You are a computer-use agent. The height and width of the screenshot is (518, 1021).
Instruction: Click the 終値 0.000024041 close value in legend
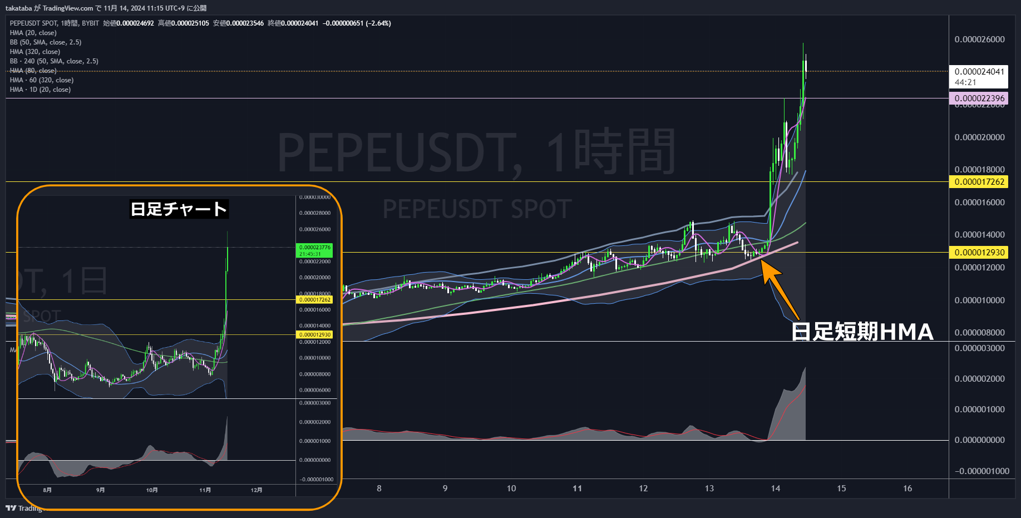293,23
